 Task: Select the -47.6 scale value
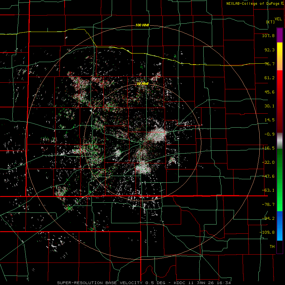(x=268, y=176)
